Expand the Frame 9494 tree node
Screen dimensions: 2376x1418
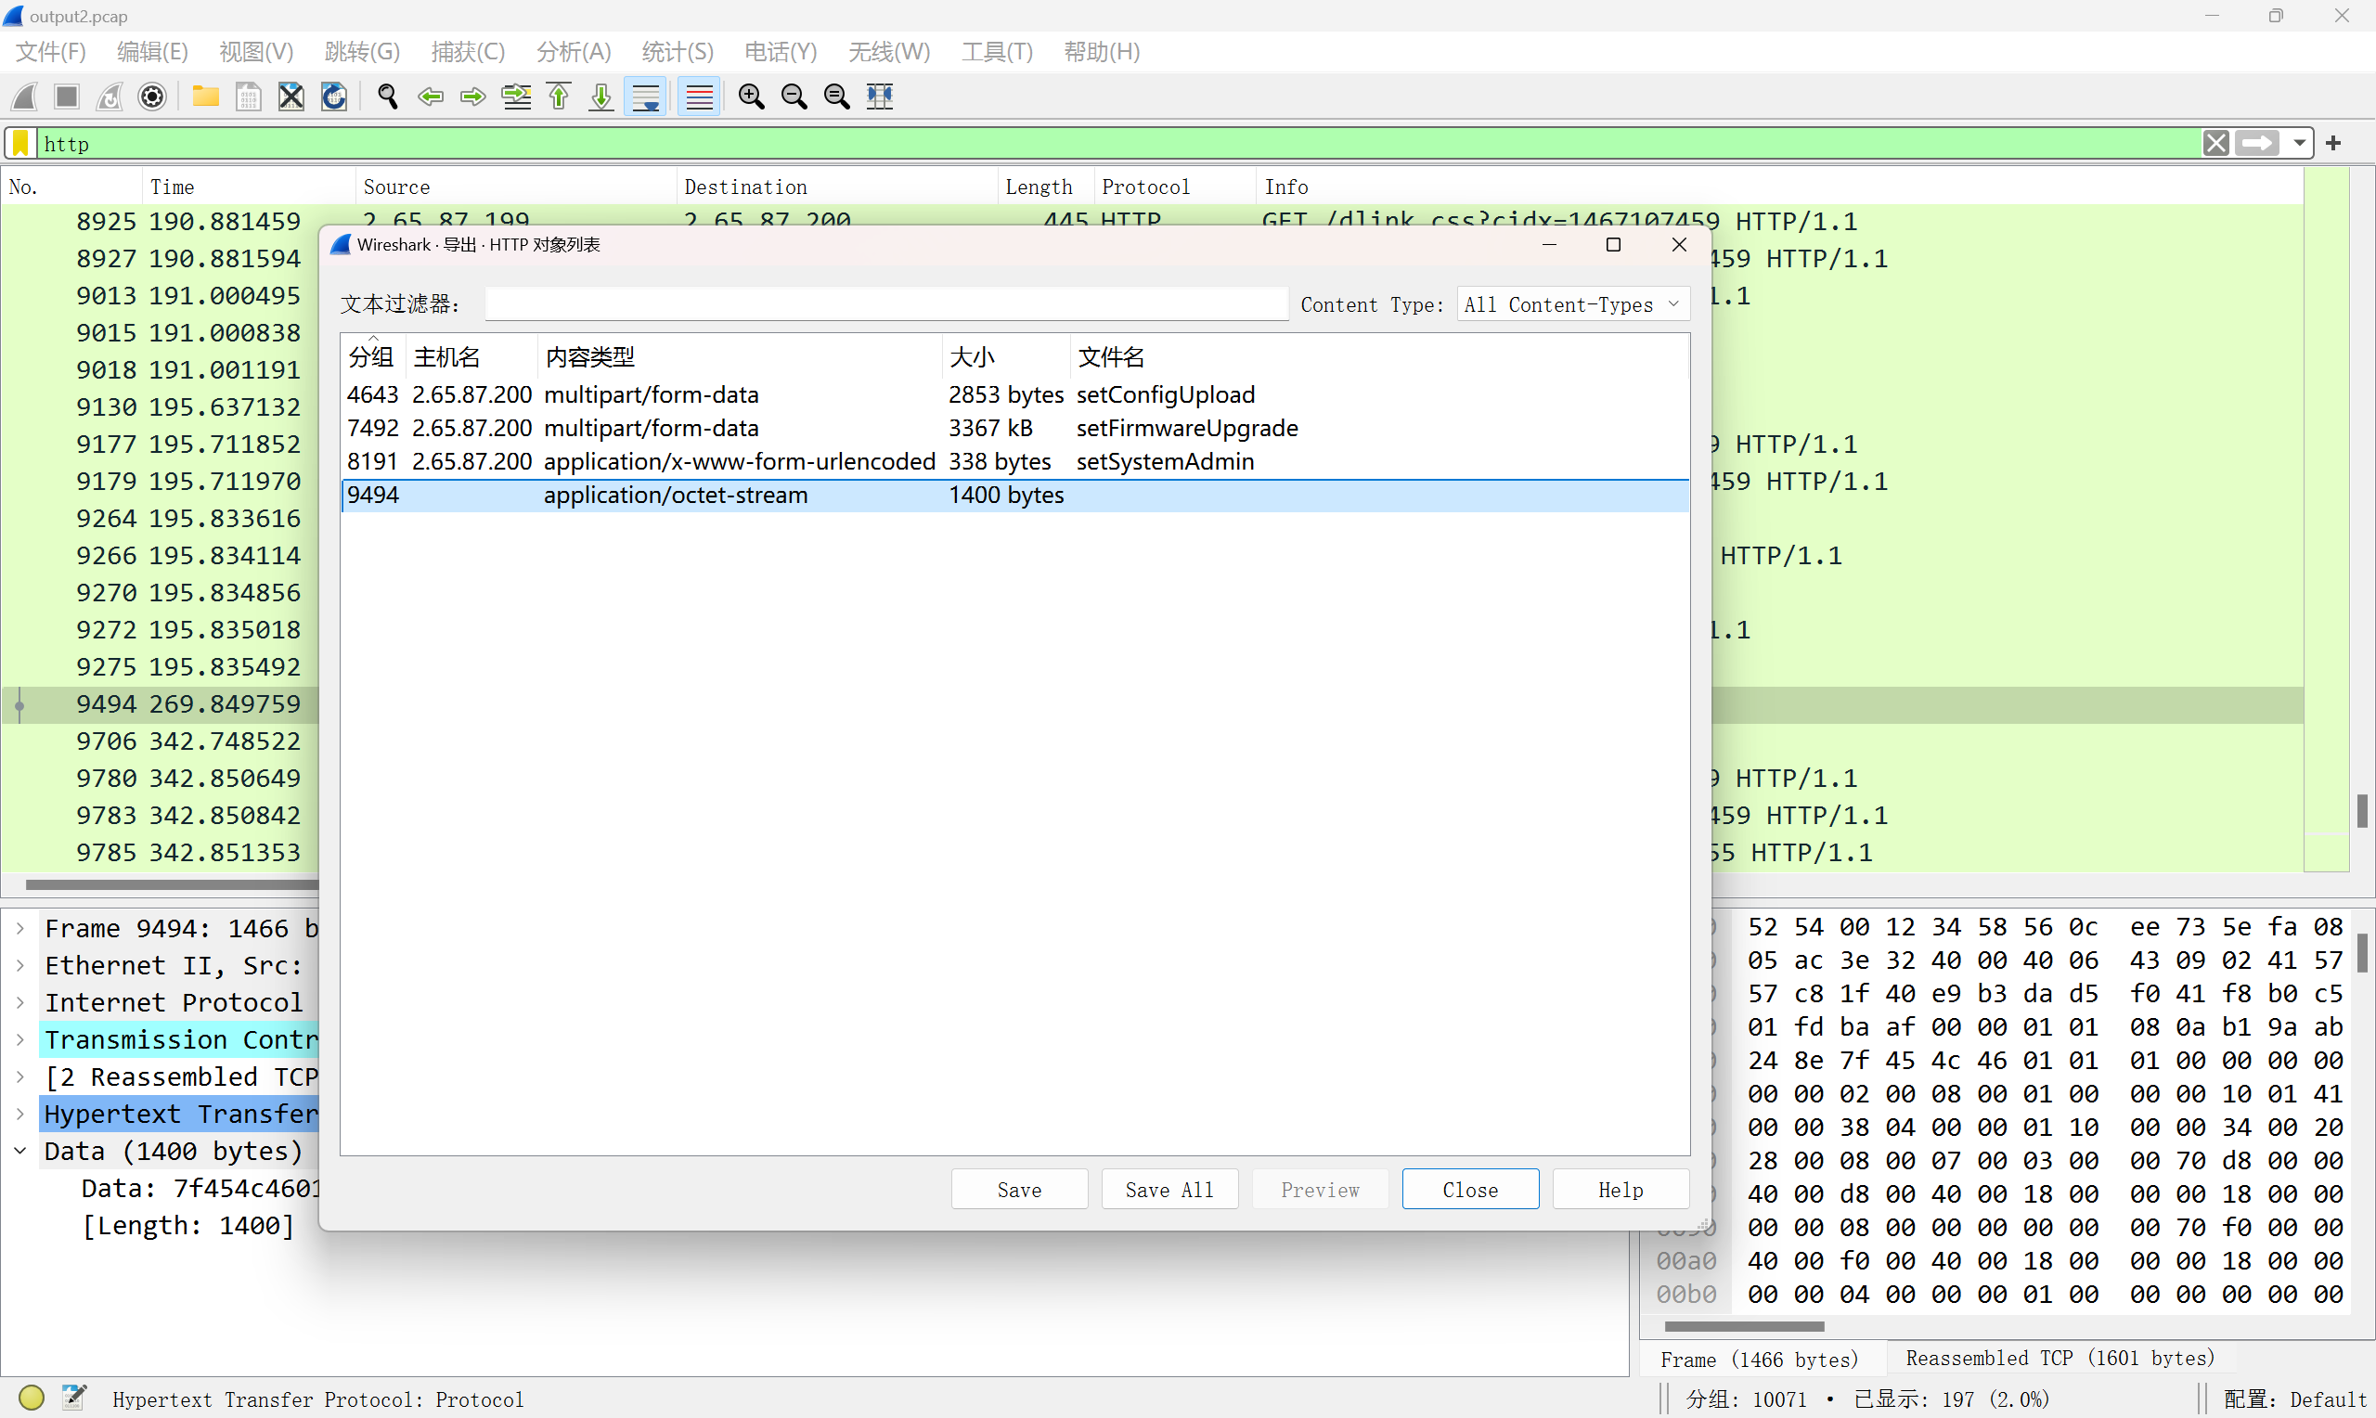[x=20, y=928]
